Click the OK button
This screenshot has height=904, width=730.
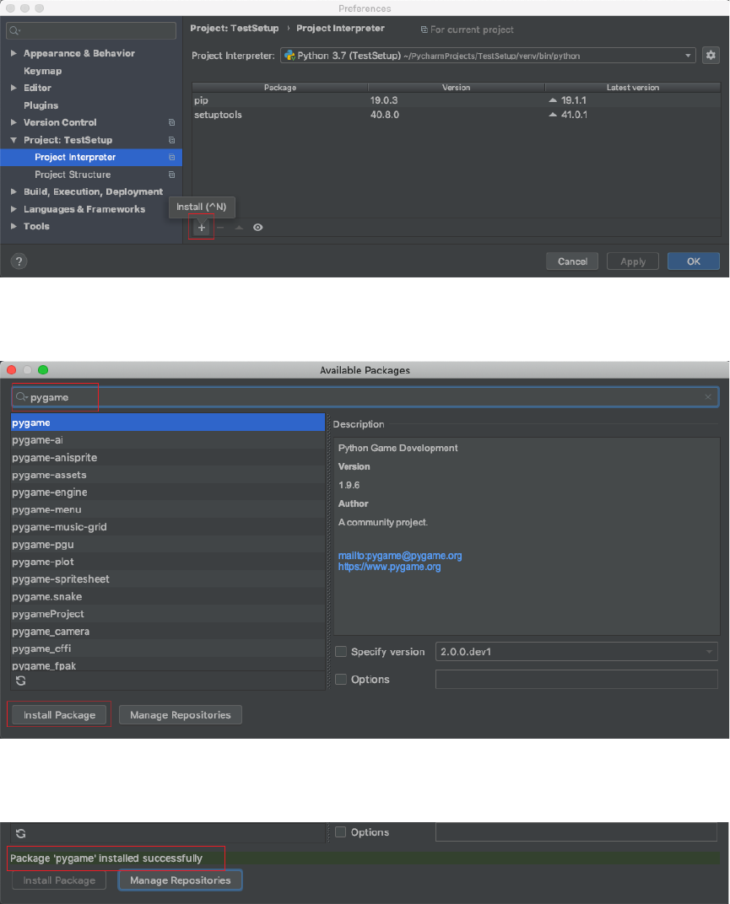tap(693, 261)
